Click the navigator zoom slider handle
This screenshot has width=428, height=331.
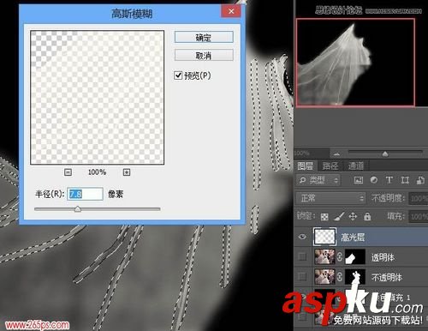coord(385,154)
